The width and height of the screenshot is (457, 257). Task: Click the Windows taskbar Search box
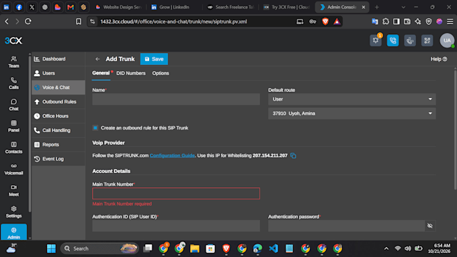(99, 248)
